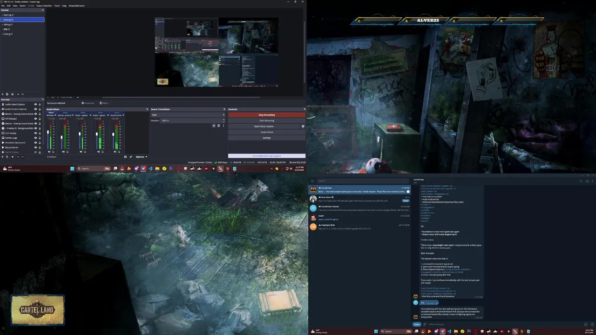Click Start Recording button
This screenshot has width=596, height=335.
[x=267, y=121]
